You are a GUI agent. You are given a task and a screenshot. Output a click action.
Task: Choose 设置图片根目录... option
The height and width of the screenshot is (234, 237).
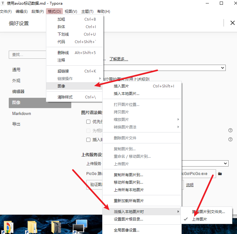tap(142, 219)
